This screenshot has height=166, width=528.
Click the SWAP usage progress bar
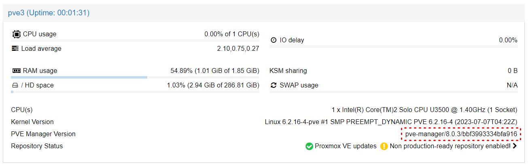[x=393, y=92]
